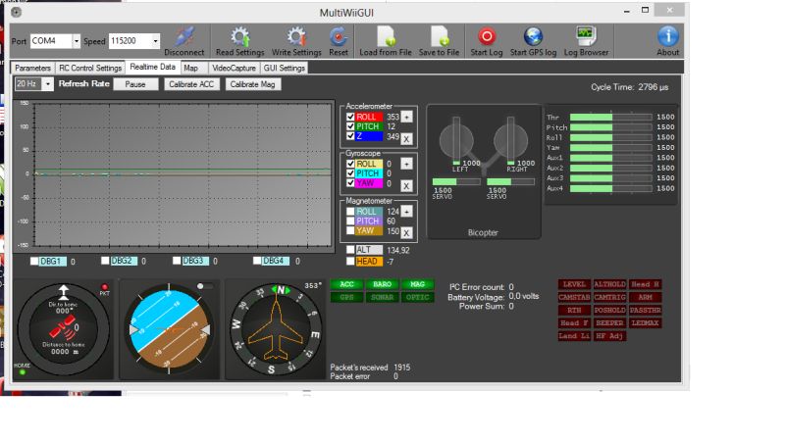Click the Disconnect toolbar icon
The height and width of the screenshot is (441, 785).
(184, 36)
